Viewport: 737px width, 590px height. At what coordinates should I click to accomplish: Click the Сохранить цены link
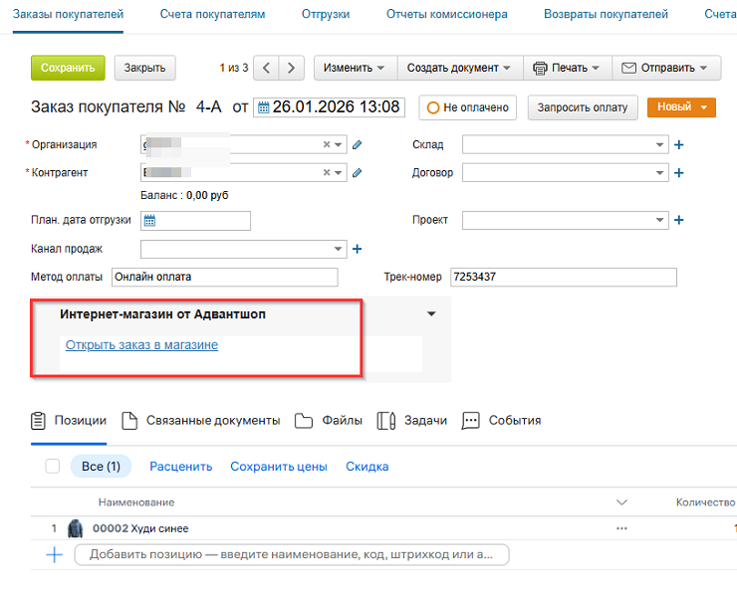pyautogui.click(x=279, y=467)
